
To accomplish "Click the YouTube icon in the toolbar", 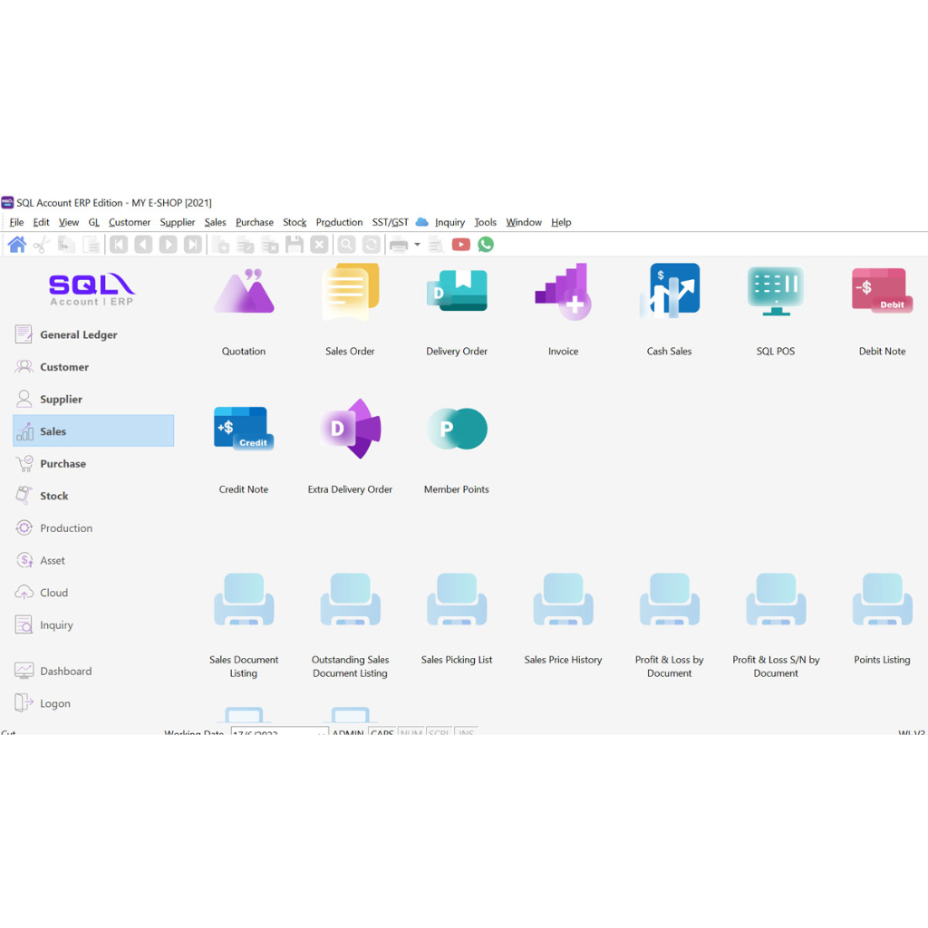I will pos(461,245).
